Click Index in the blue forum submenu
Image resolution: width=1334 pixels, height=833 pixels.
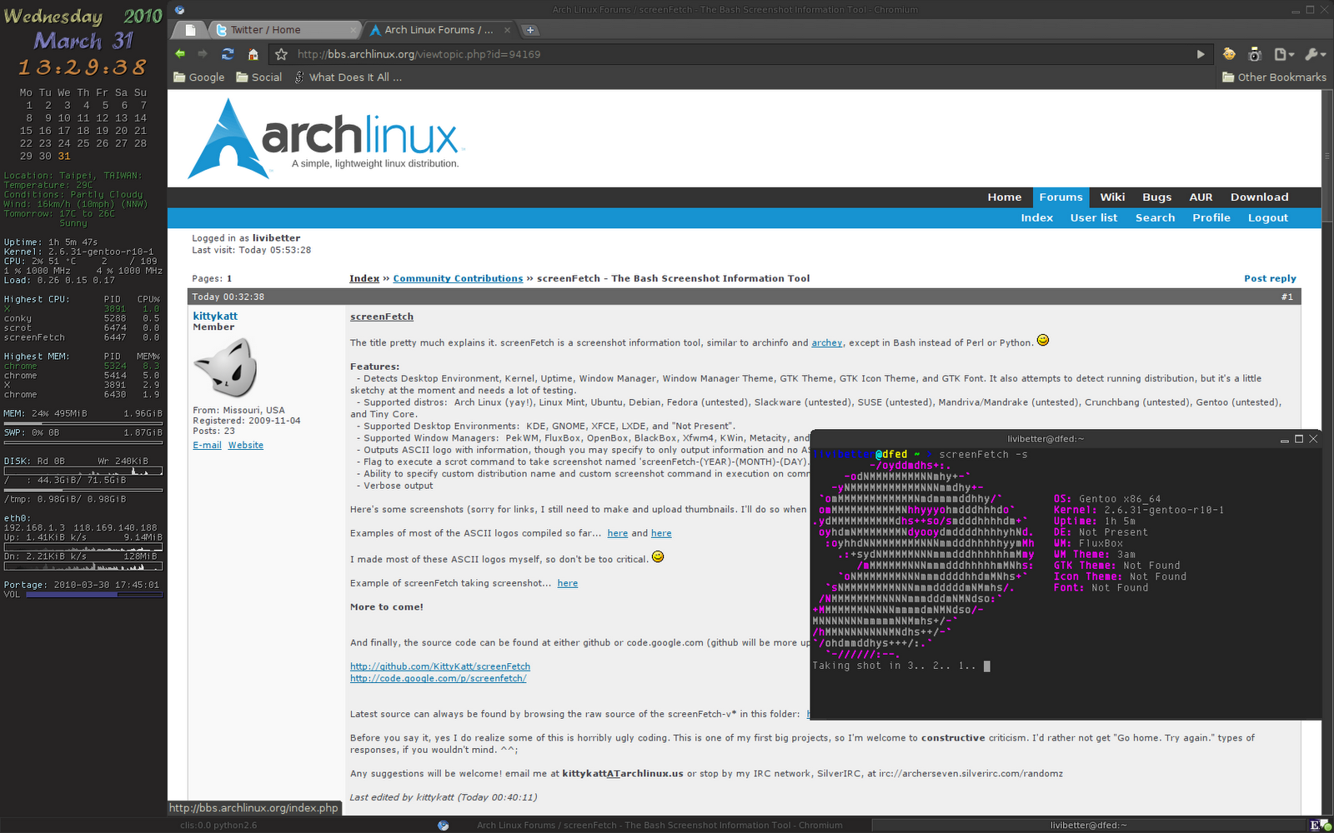pyautogui.click(x=1036, y=217)
